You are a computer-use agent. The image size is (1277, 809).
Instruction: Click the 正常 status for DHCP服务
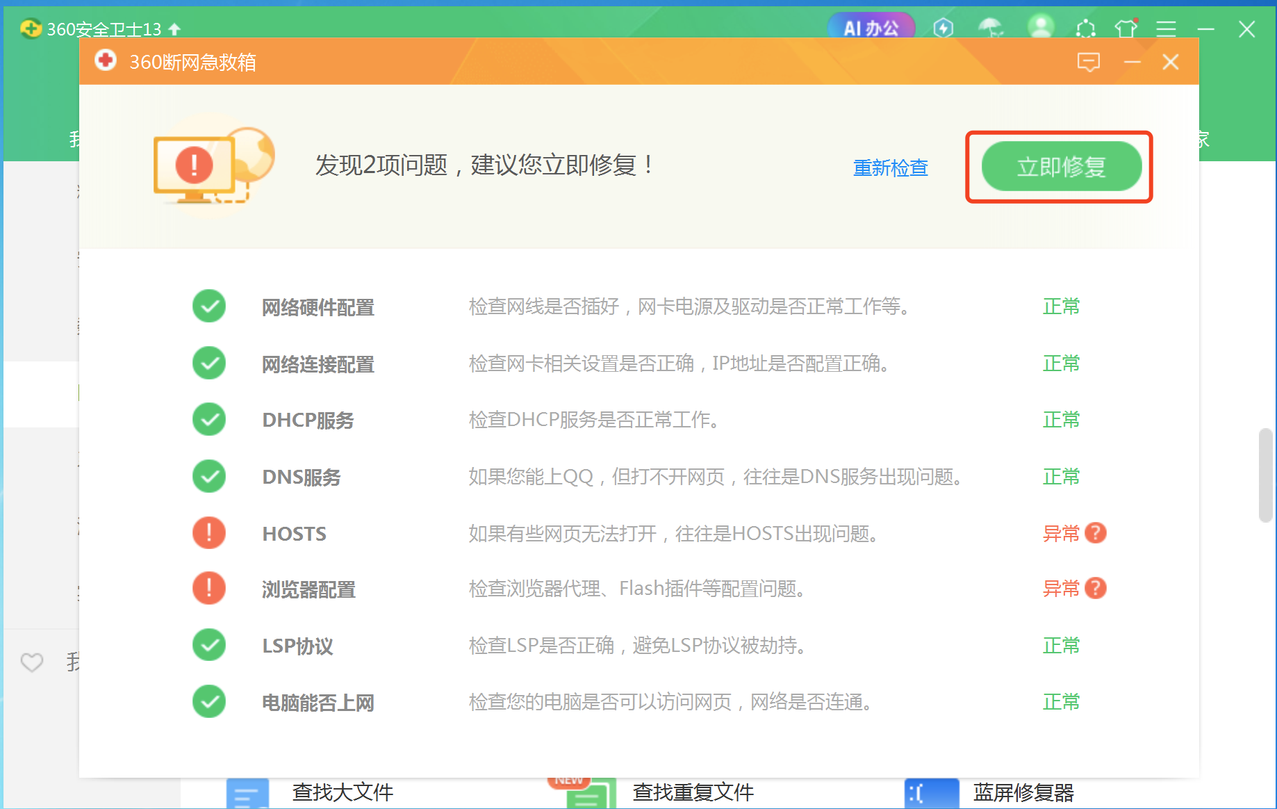[x=1061, y=420]
